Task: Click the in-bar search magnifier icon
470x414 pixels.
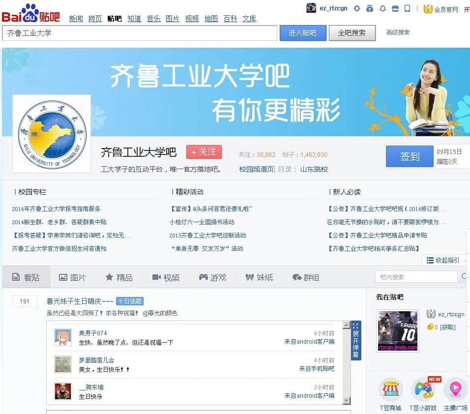Action: coord(464,276)
